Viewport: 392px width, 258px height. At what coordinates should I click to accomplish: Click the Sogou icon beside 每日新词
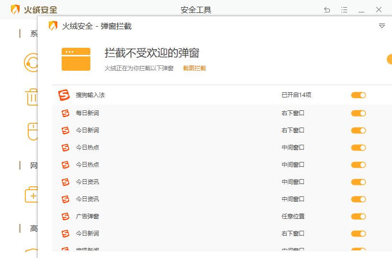tap(65, 113)
